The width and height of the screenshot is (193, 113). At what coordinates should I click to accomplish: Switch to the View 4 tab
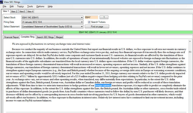click(x=30, y=11)
